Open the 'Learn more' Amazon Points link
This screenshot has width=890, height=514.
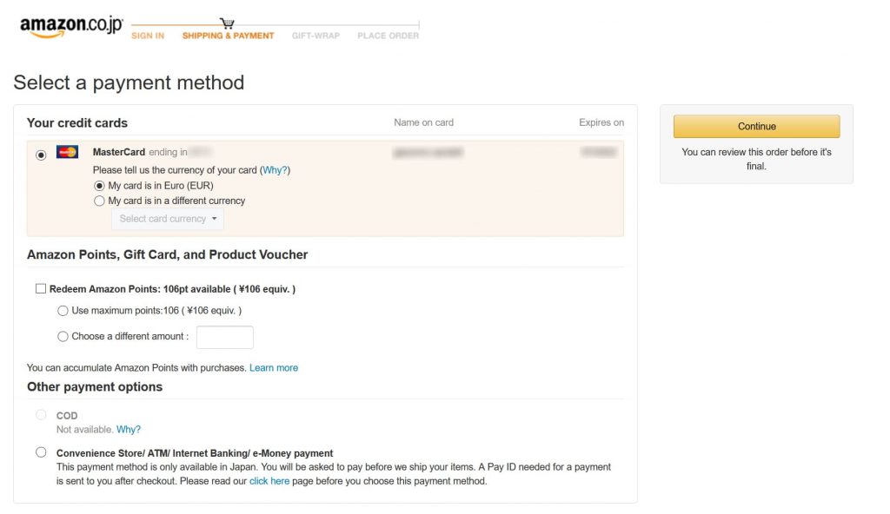click(x=274, y=367)
